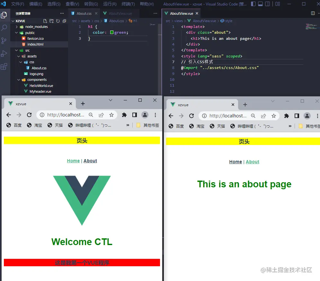Open Myheader.vue in explorer tree
The image size is (320, 281).
pyautogui.click(x=40, y=91)
